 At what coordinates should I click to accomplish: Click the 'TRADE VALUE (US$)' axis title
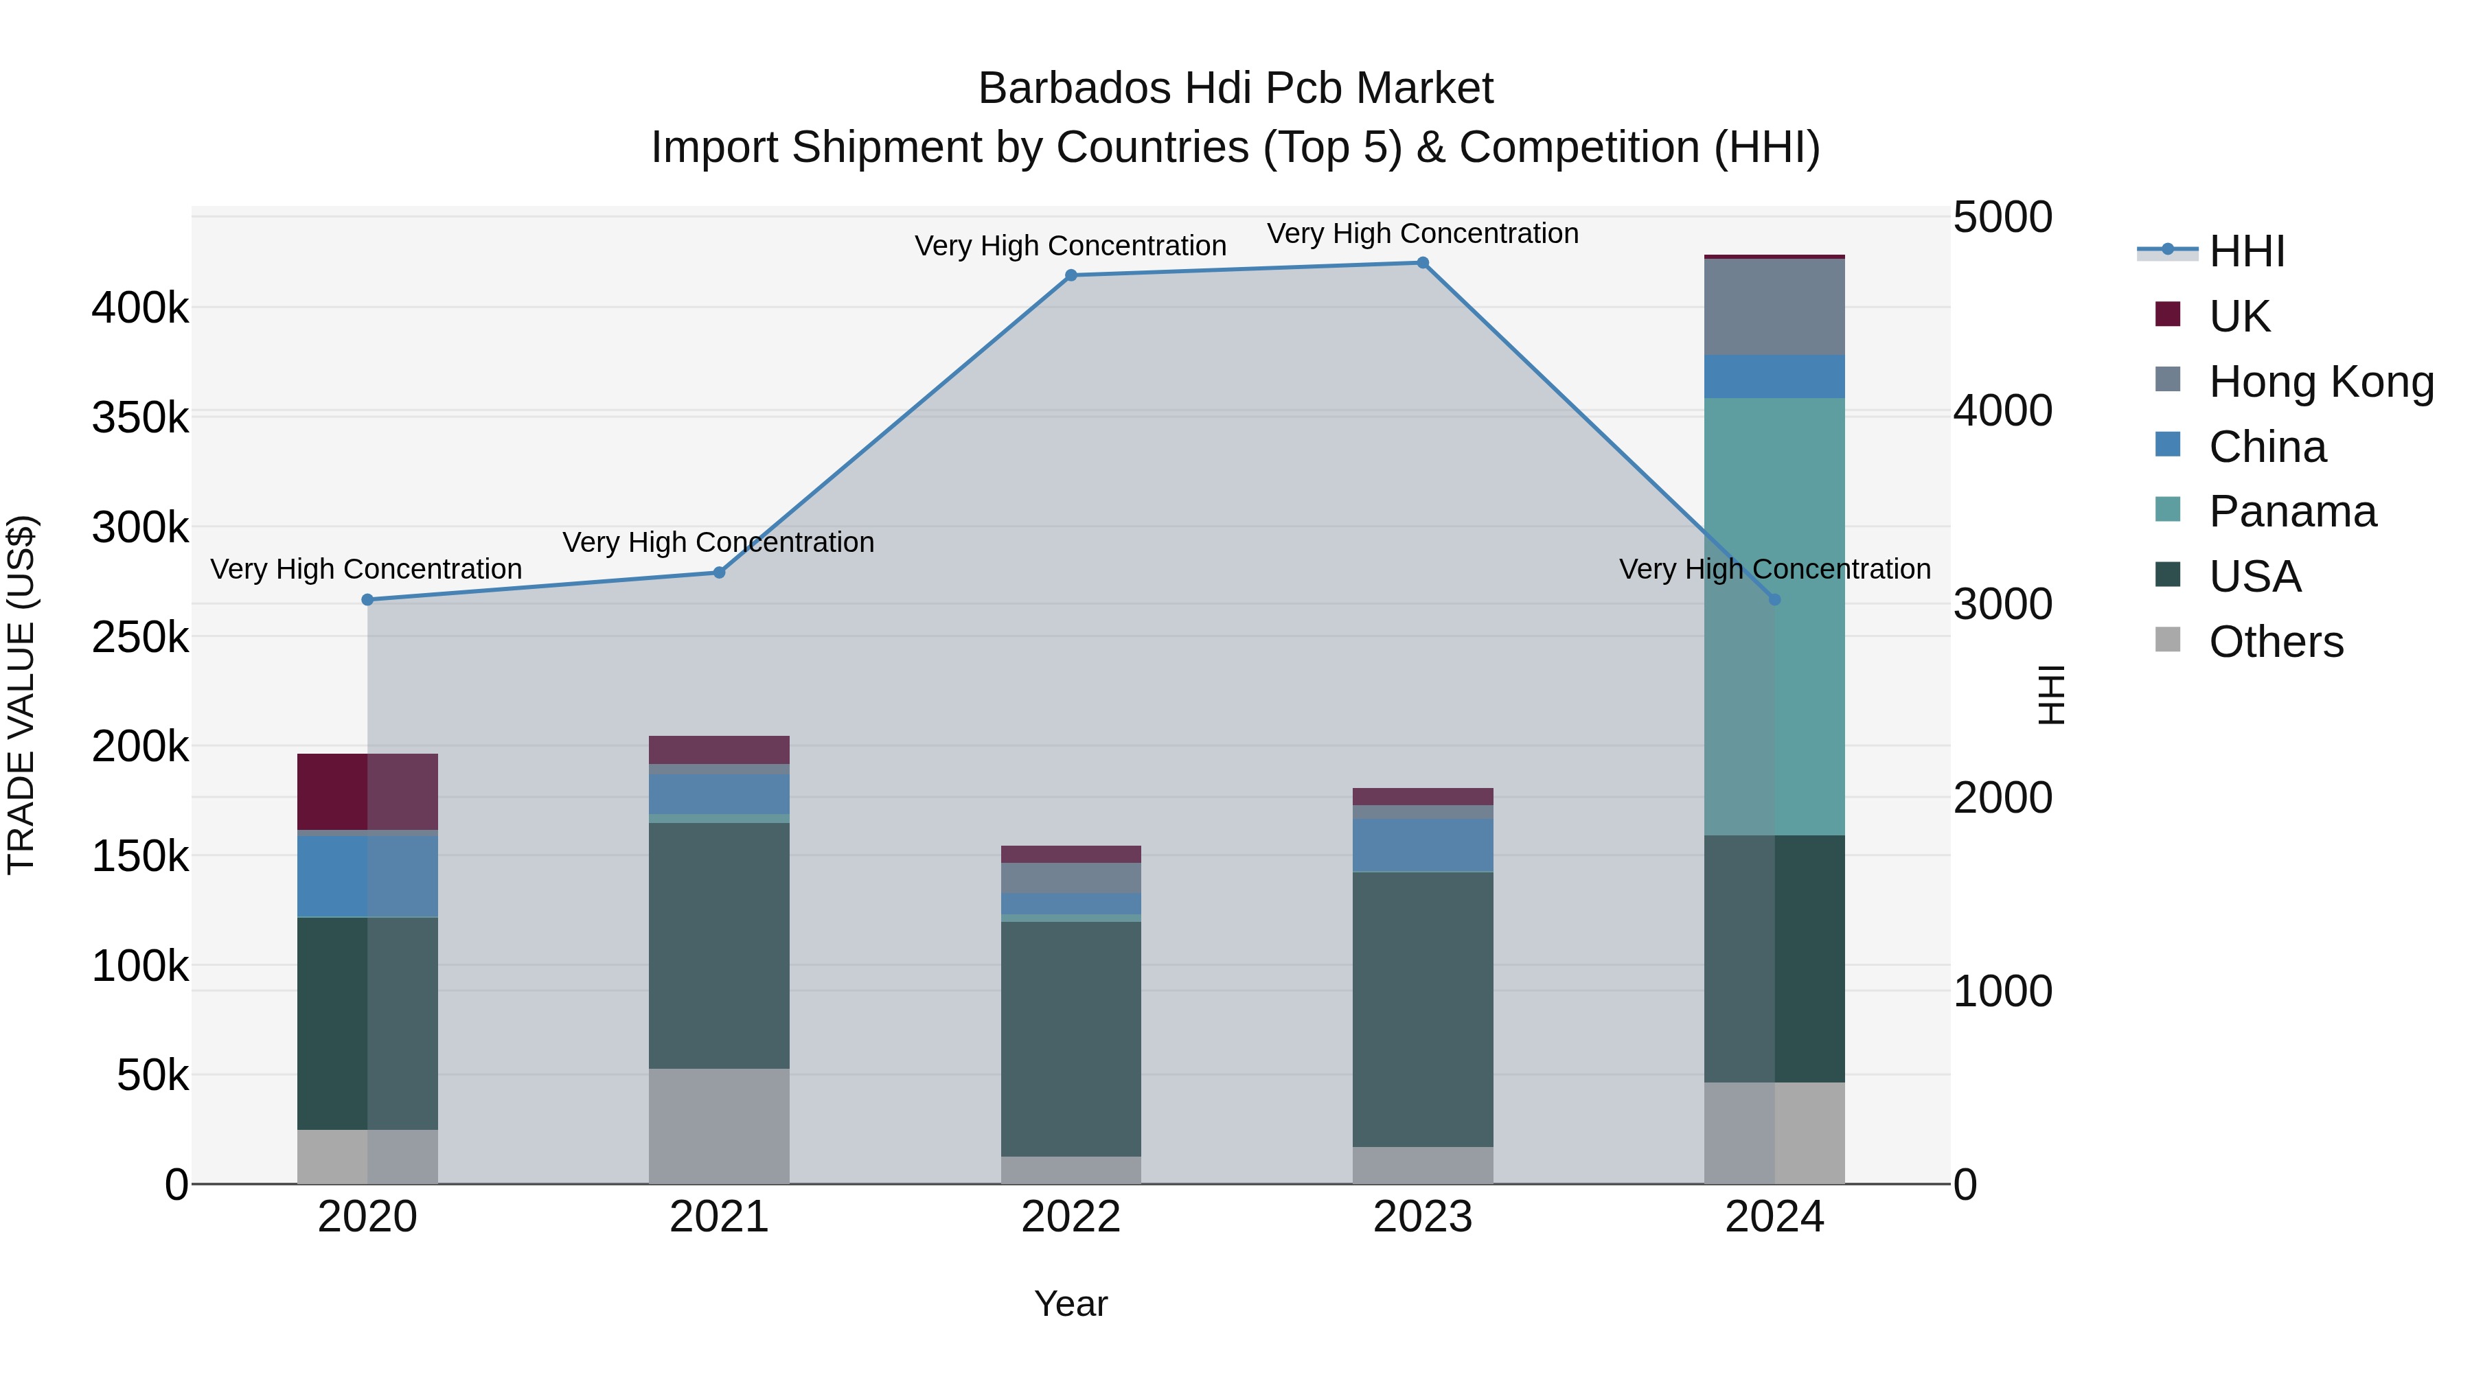21,695
